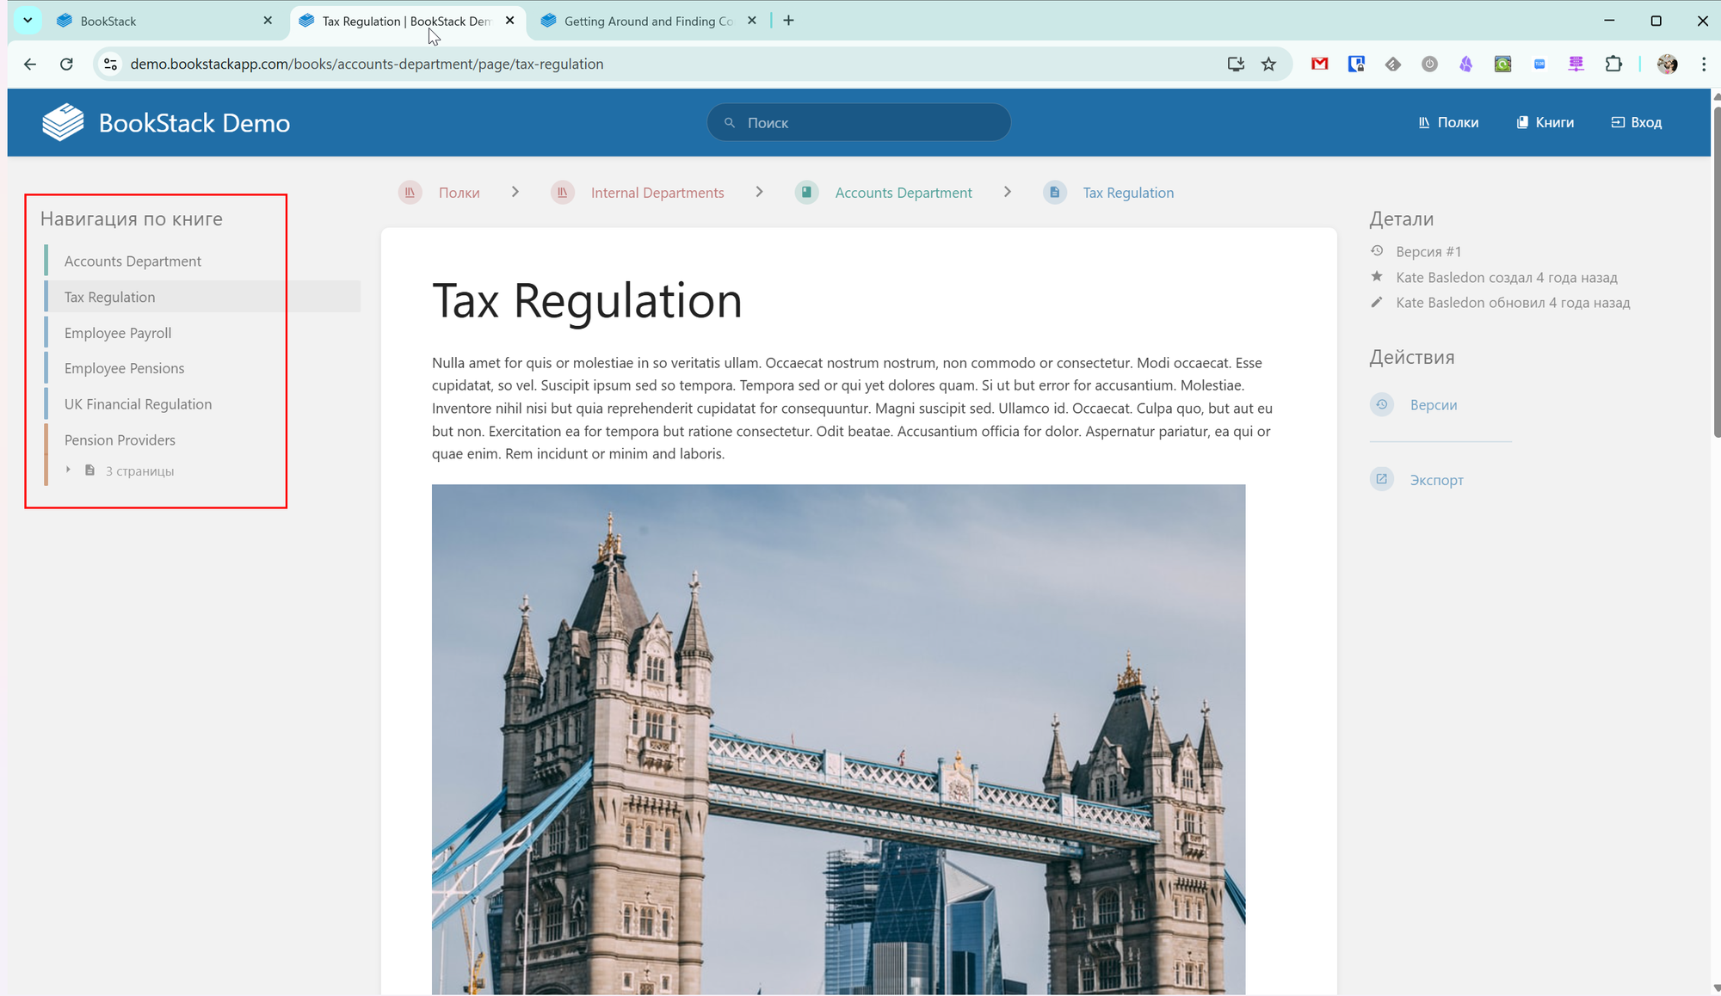Image resolution: width=1721 pixels, height=996 pixels.
Task: Reload the page with refresh icon
Action: click(x=66, y=64)
